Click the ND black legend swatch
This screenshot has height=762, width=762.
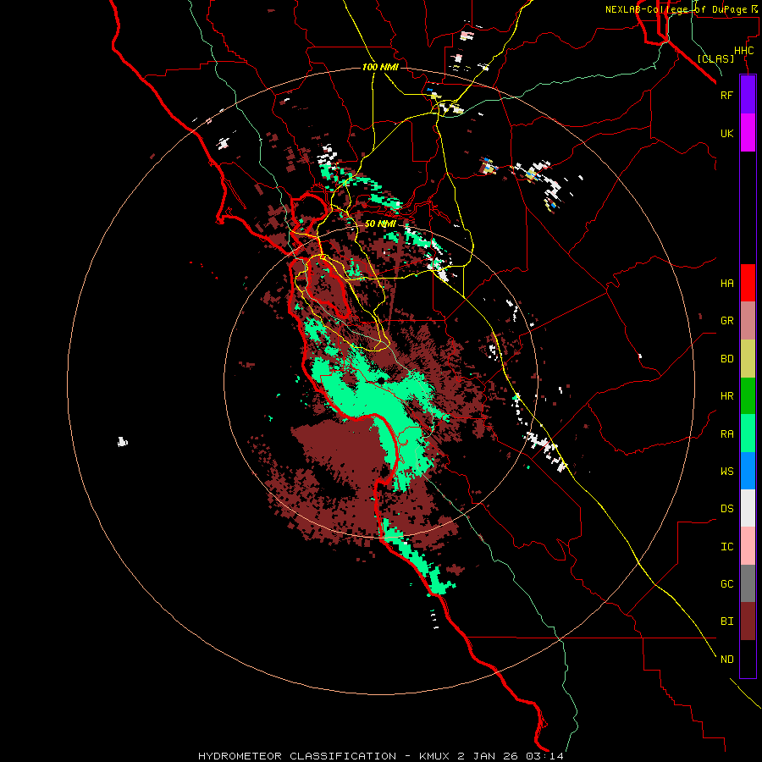[x=748, y=659]
